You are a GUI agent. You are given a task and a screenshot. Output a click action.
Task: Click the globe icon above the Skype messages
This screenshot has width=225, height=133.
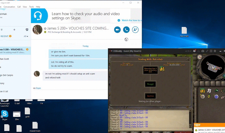(126, 39)
